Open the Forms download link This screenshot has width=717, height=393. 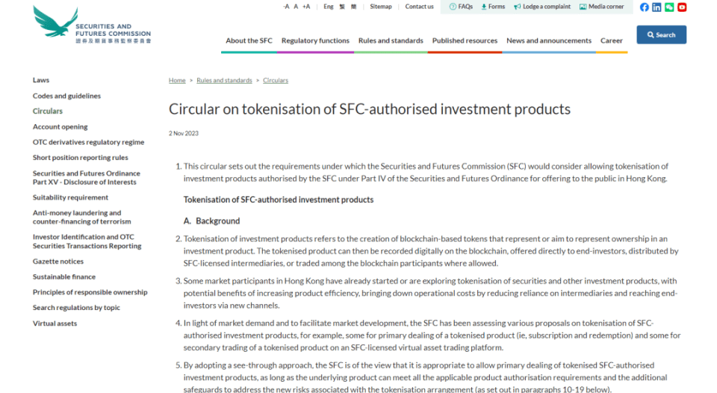click(493, 7)
